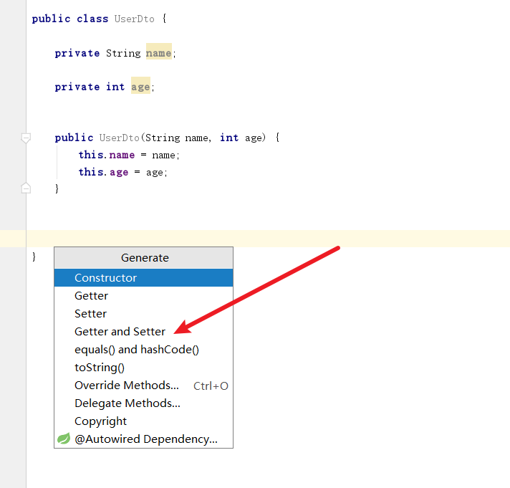Place cursor on highlighted name field declaration
510x488 pixels.
pyautogui.click(x=158, y=53)
